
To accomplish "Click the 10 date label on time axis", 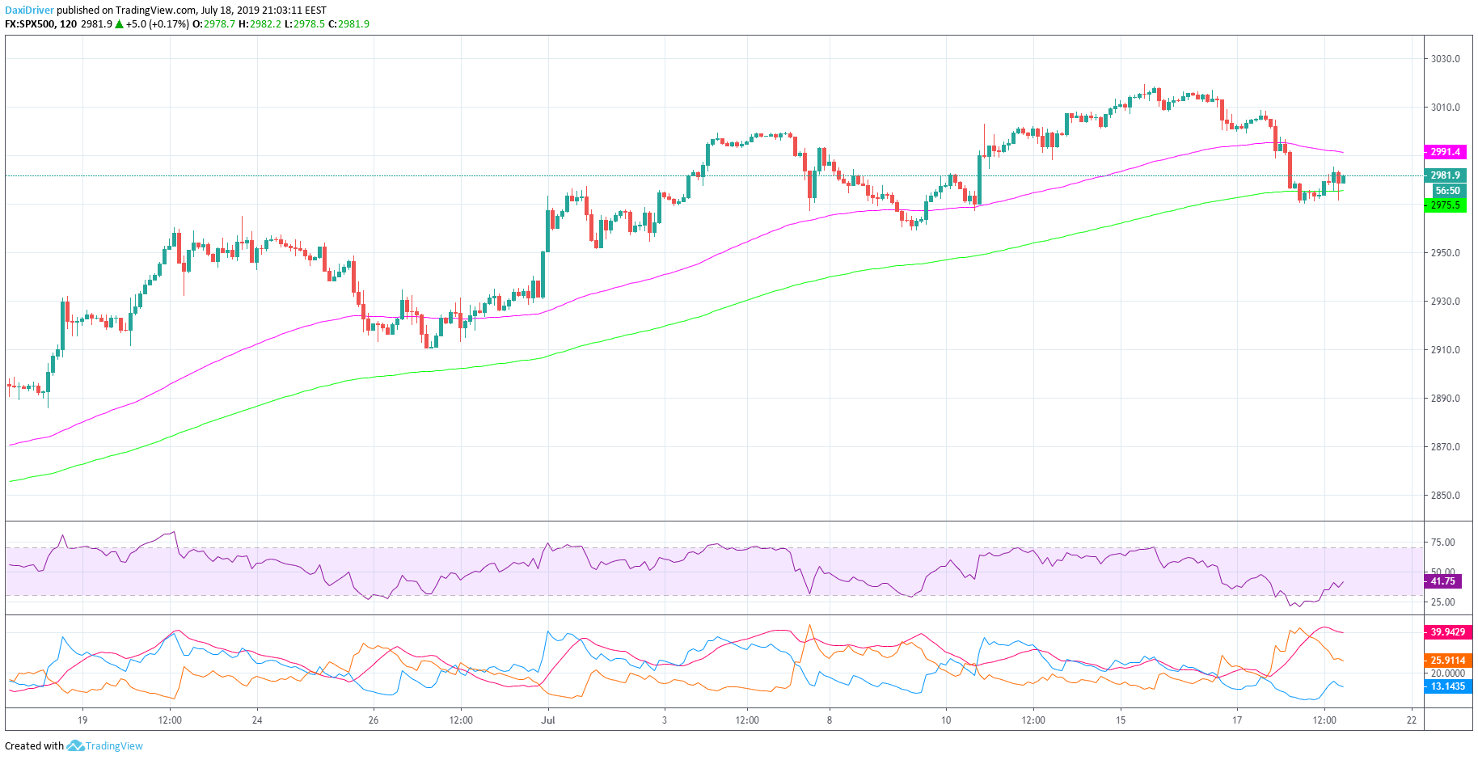I will coord(946,720).
